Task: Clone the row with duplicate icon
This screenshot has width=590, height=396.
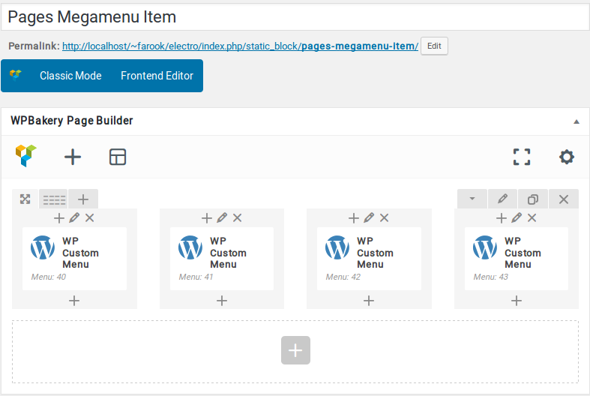Action: (533, 199)
